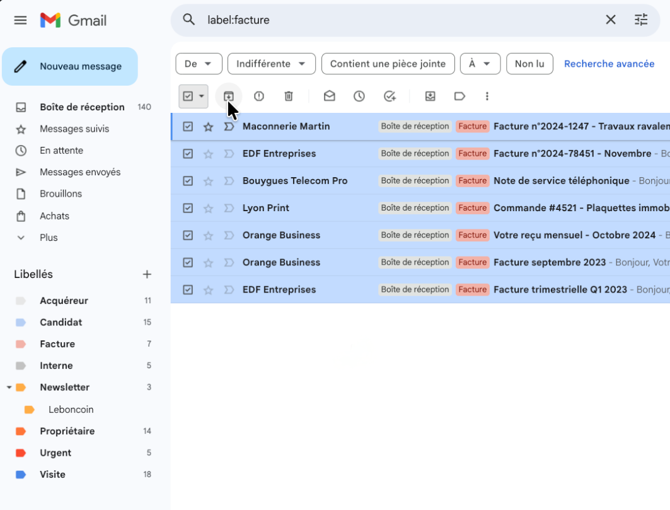The height and width of the screenshot is (510, 670).
Task: Open the Move to icon
Action: coord(430,96)
